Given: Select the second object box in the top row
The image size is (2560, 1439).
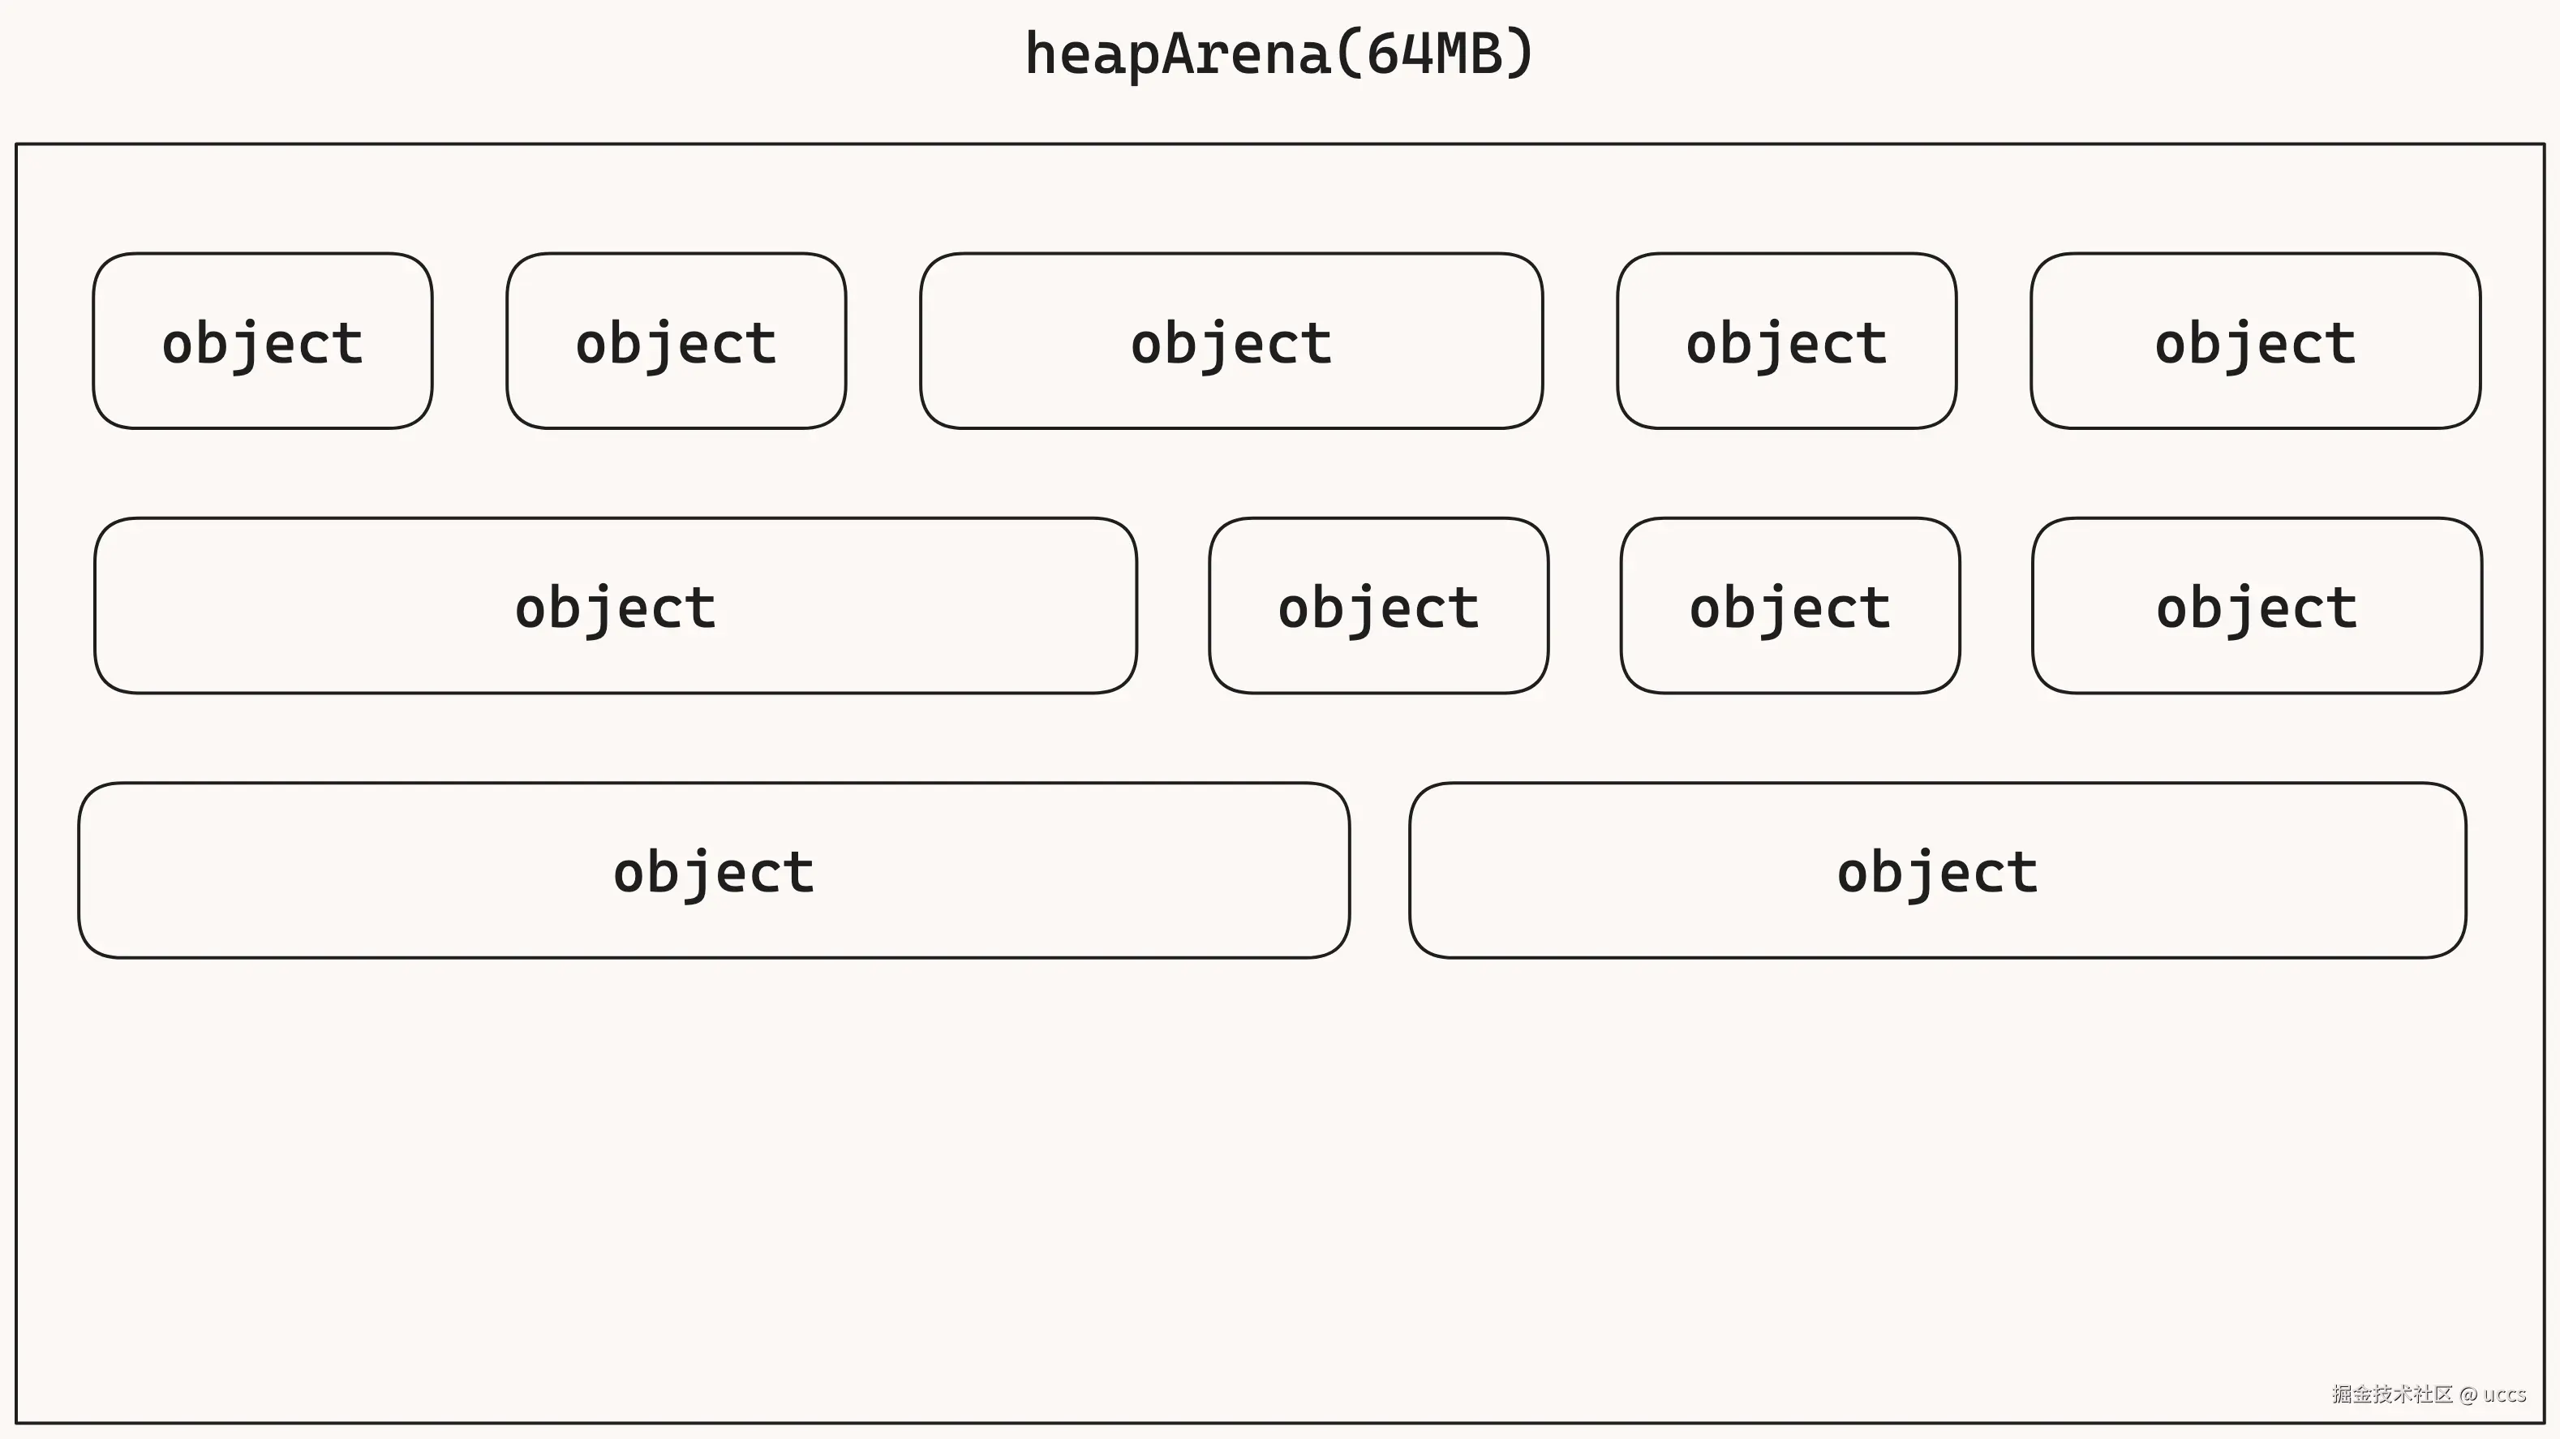Looking at the screenshot, I should 676,341.
